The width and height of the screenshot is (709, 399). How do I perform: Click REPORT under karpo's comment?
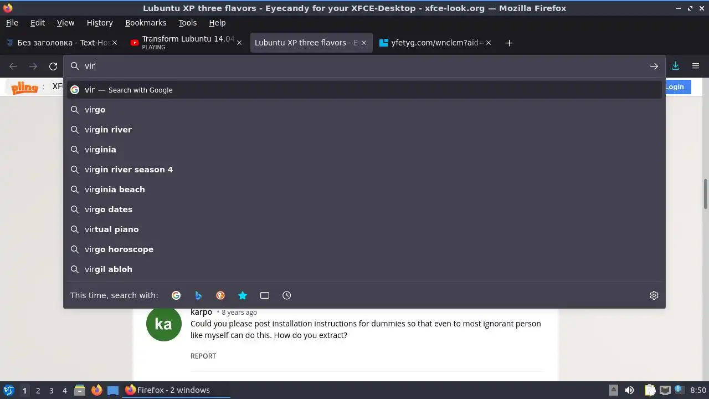203,356
